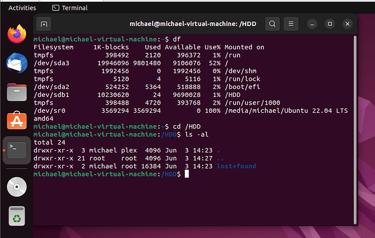Click the /dev/shm mount point
This screenshot has width=375, height=238.
[x=240, y=71]
